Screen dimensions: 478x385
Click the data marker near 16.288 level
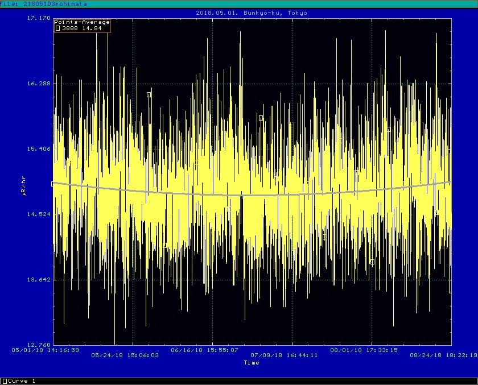(x=149, y=95)
